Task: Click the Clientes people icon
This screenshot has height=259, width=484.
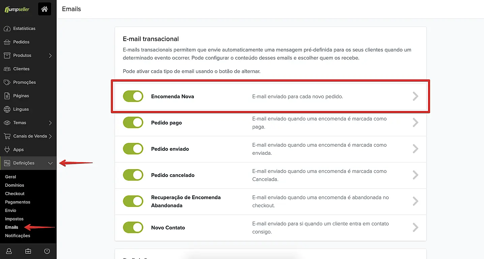Action: click(7, 69)
